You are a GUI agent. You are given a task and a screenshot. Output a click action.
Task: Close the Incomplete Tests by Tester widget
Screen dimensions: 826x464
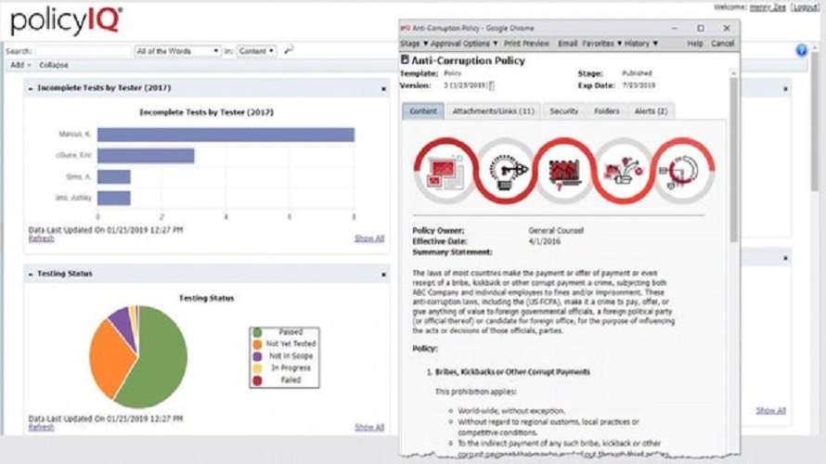point(383,89)
